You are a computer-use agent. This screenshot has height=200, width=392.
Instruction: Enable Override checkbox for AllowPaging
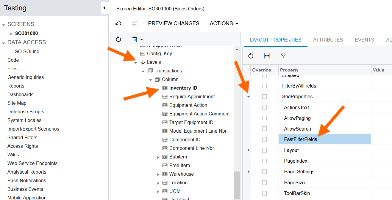coord(264,118)
